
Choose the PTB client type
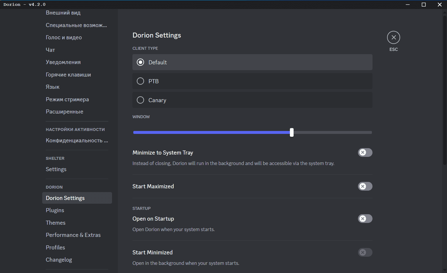141,81
